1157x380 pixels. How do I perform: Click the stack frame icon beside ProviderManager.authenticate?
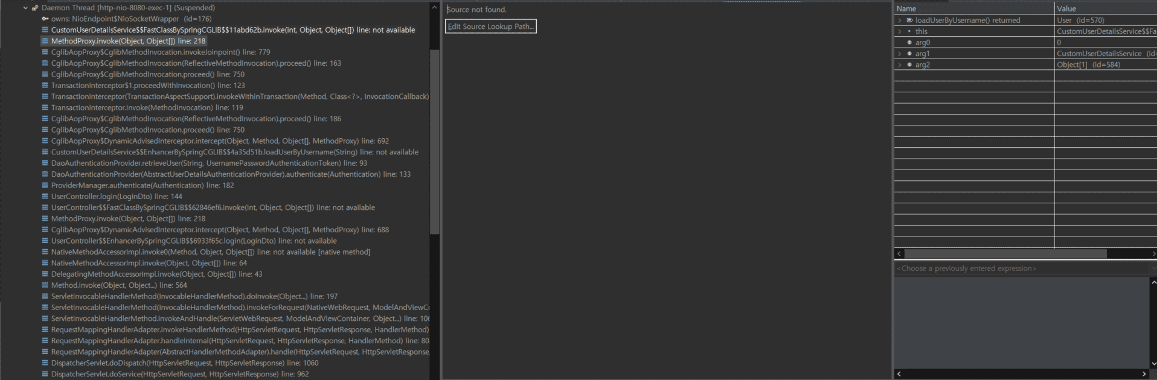click(45, 186)
